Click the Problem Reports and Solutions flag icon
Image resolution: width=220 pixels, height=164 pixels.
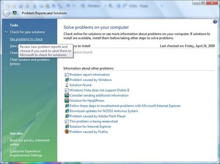pos(15,13)
